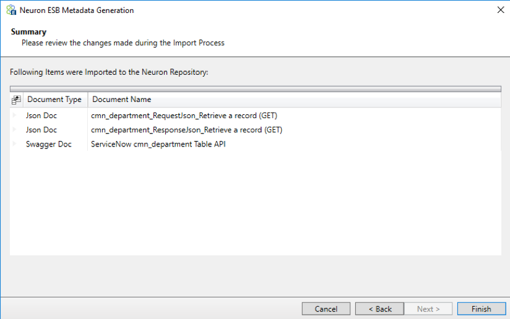
Task: Sort by Document Name column header
Action: [x=122, y=100]
